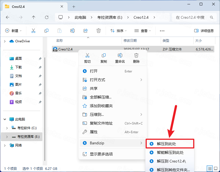Open the 新建 dropdown
Viewport: 220px width, 172px height.
click(13, 31)
